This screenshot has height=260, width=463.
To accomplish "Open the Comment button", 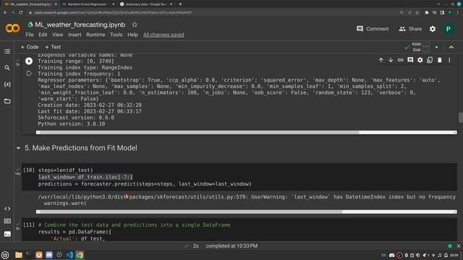I will tap(373, 29).
